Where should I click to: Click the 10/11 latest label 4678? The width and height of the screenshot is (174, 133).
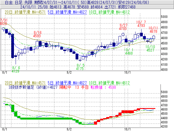point(153,32)
